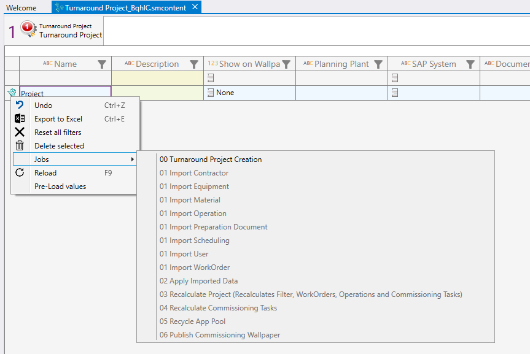Choose 06 Publish Commissioning Wallpaper job

click(x=220, y=335)
